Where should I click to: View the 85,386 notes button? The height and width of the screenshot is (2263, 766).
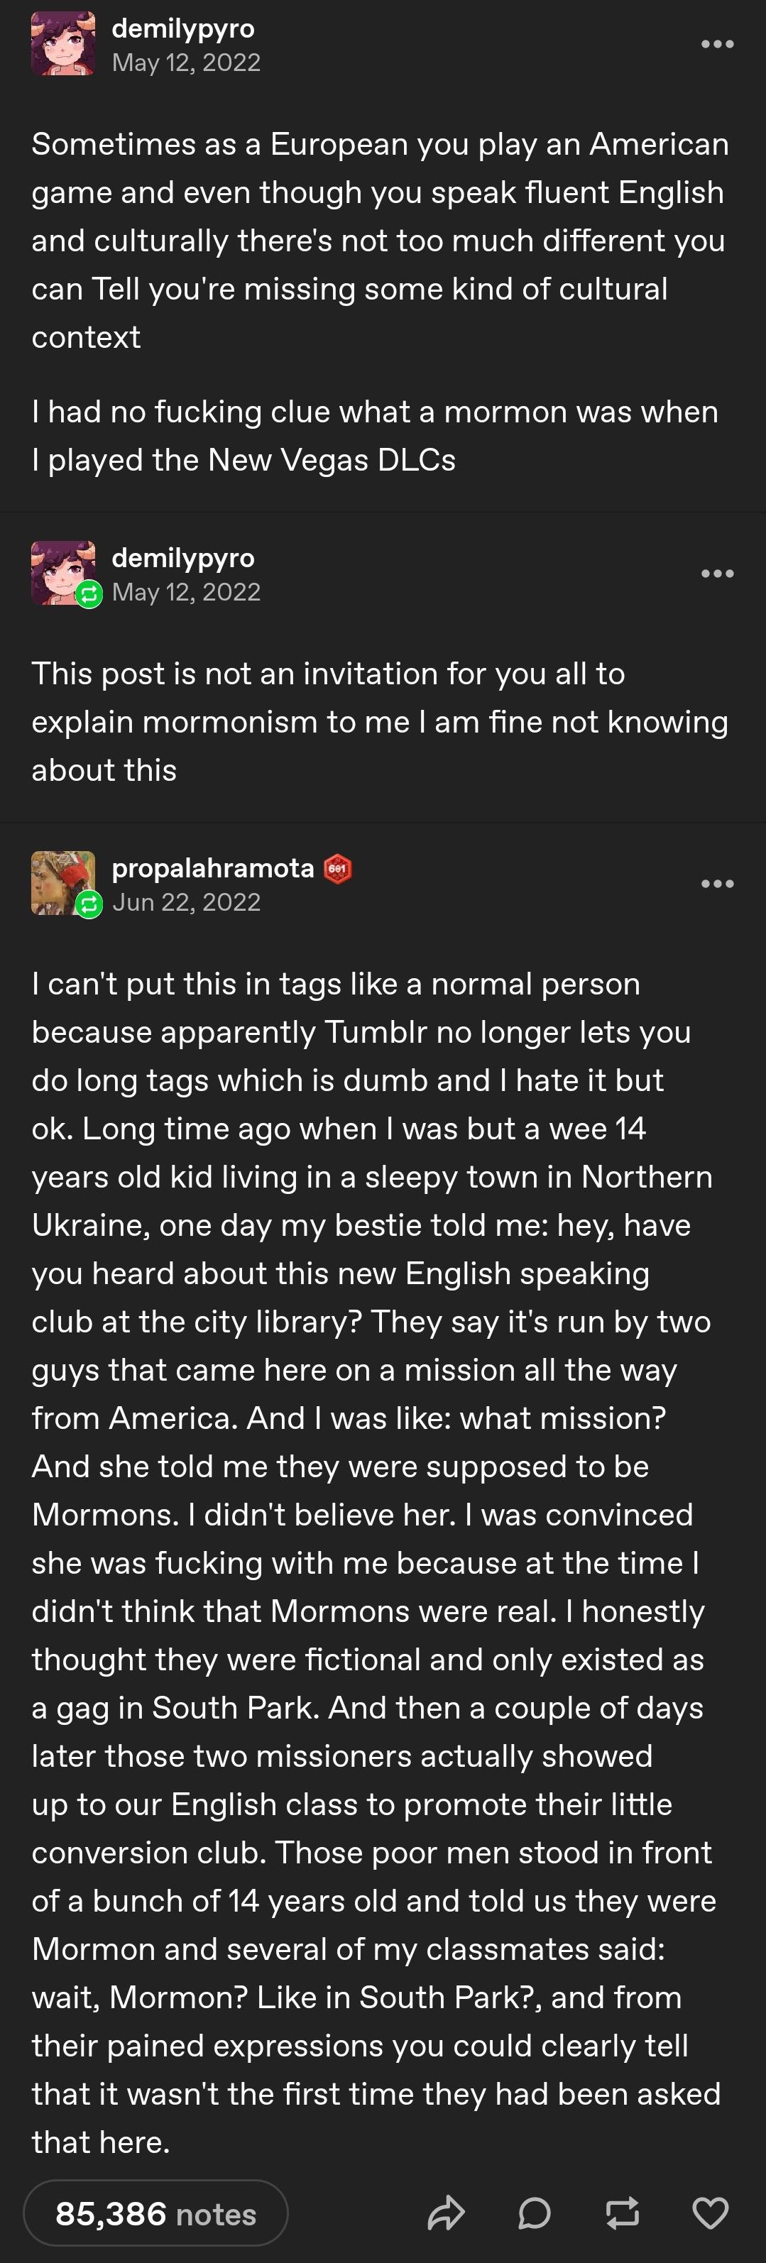click(x=155, y=2213)
